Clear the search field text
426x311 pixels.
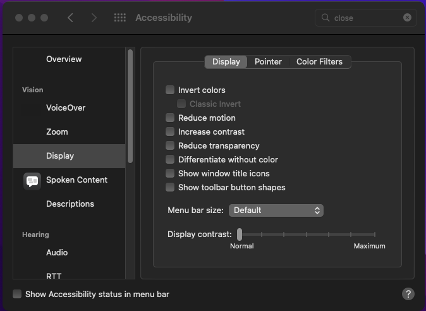407,18
